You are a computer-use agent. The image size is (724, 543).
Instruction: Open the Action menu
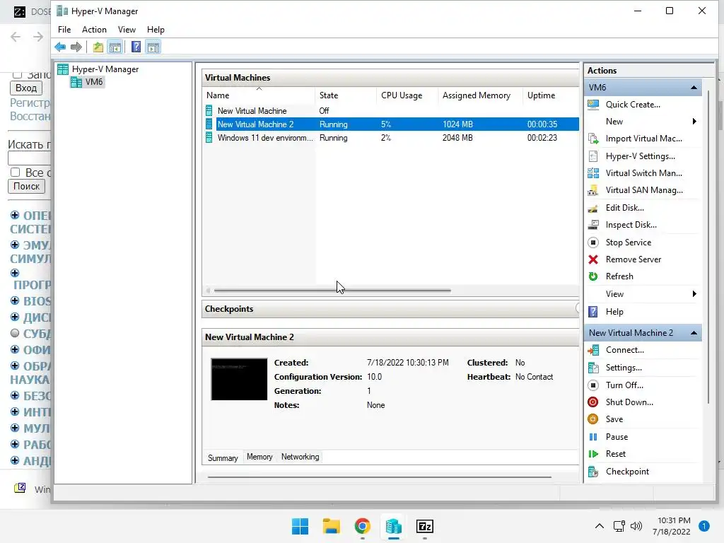(x=94, y=30)
